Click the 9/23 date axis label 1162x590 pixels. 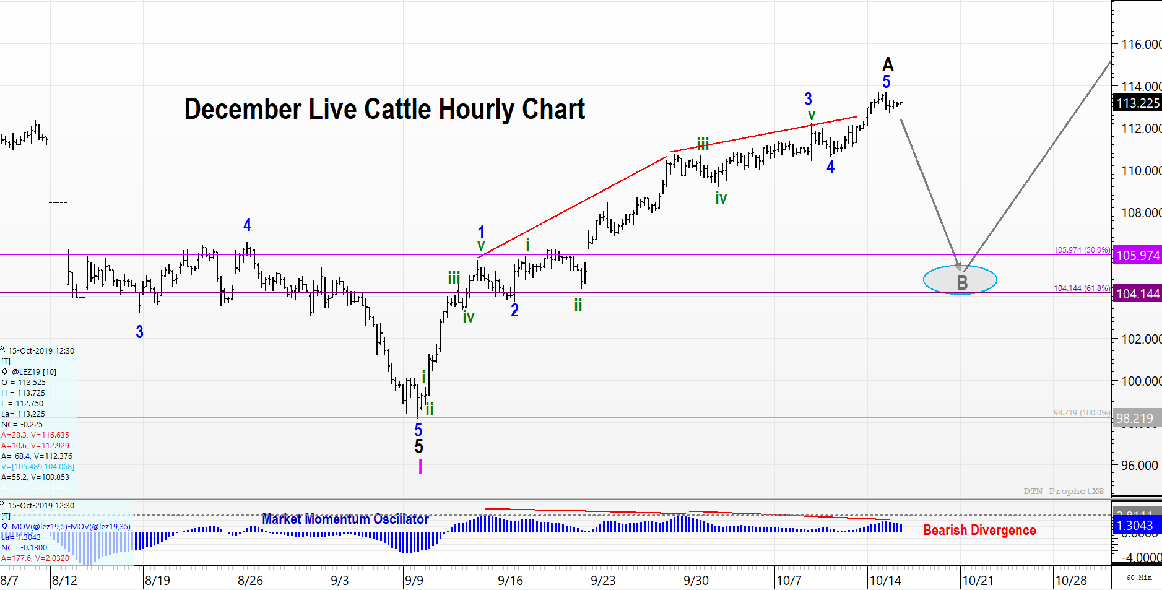pos(603,581)
